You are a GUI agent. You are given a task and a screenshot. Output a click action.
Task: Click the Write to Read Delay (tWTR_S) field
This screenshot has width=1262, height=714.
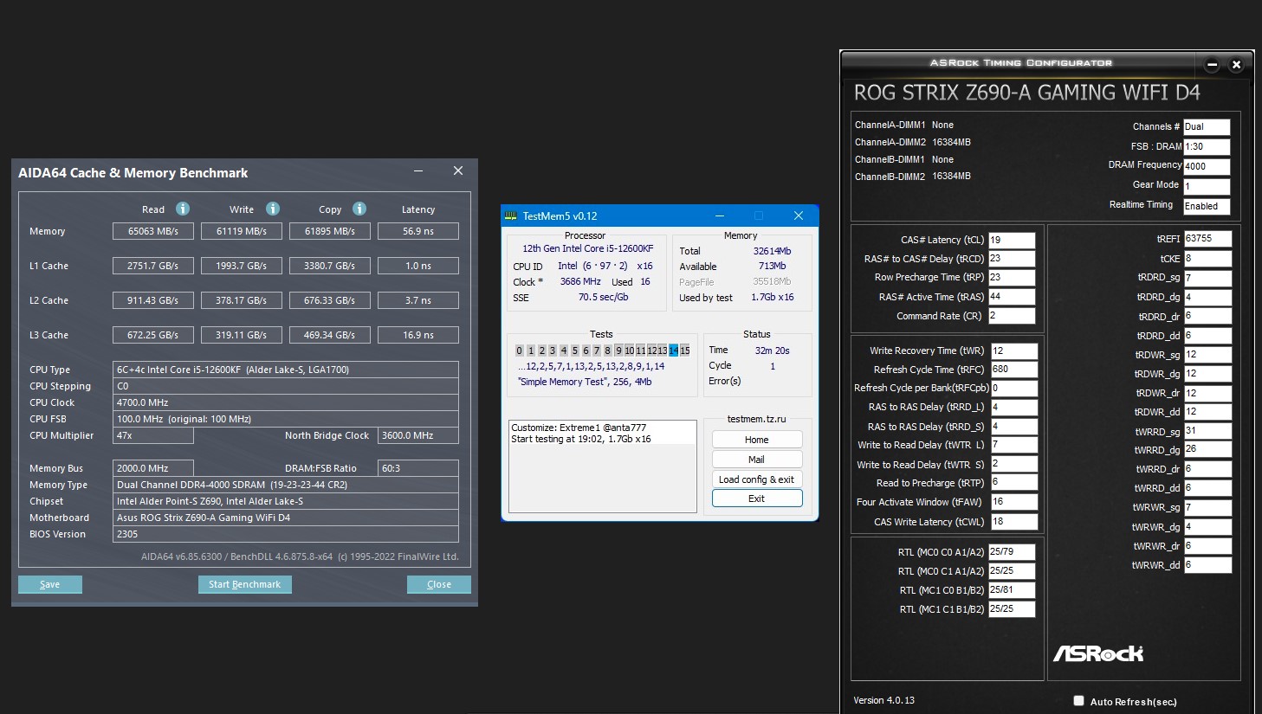click(x=1014, y=464)
